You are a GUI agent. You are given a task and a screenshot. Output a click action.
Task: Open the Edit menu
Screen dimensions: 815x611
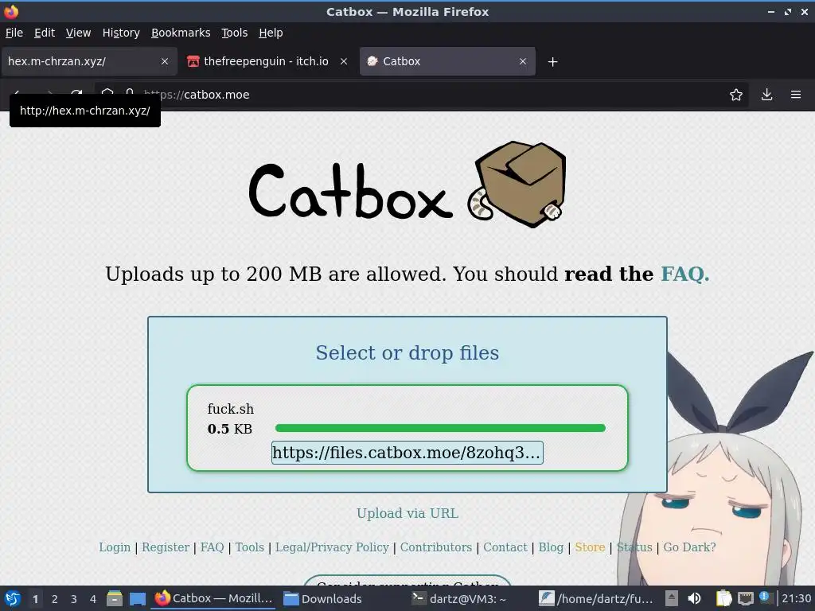[45, 33]
